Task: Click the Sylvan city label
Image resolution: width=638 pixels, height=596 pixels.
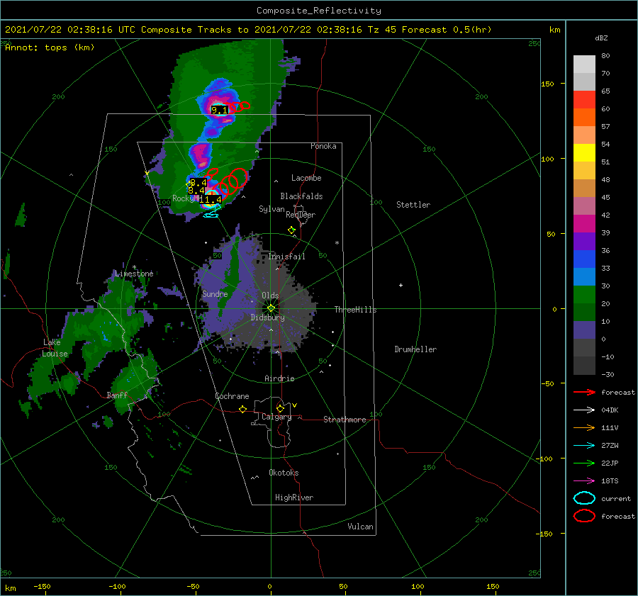Action: click(272, 209)
